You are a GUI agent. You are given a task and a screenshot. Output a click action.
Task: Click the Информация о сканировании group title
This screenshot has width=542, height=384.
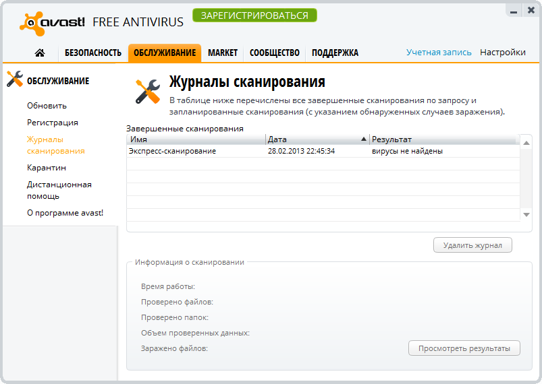[x=190, y=262]
